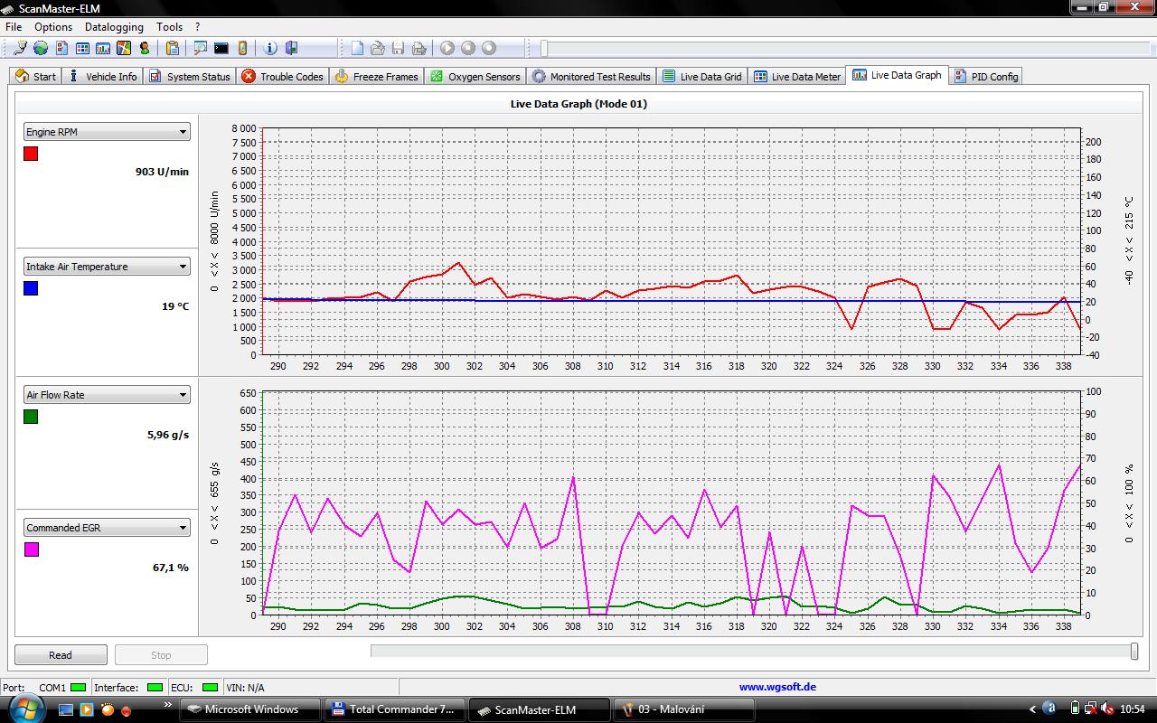
Task: Click the Read button
Action: [61, 655]
